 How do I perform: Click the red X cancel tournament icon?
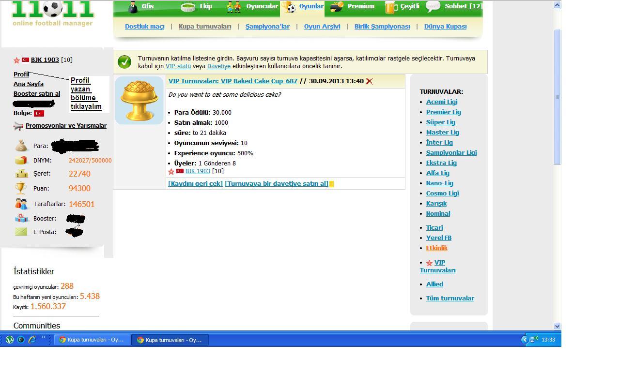click(369, 81)
